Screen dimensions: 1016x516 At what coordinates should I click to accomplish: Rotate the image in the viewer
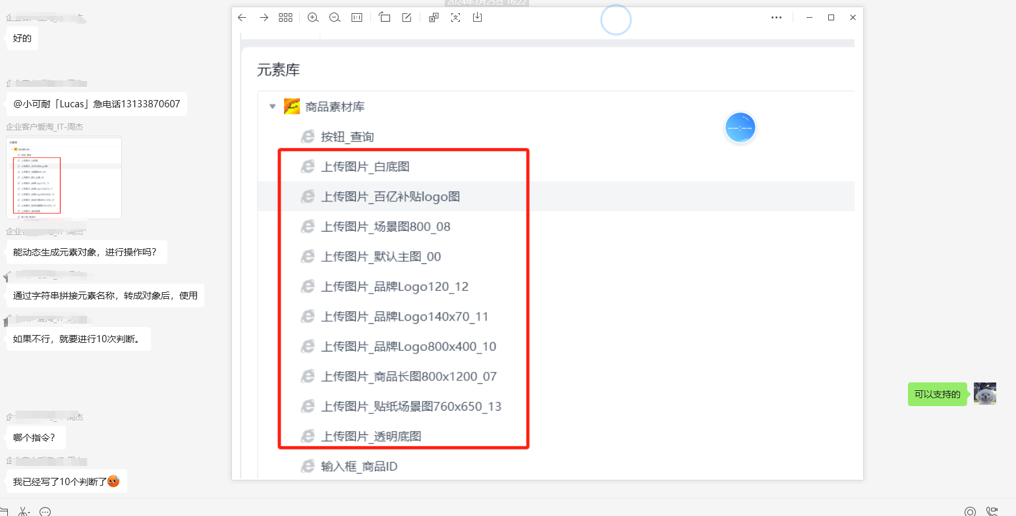[x=385, y=18]
